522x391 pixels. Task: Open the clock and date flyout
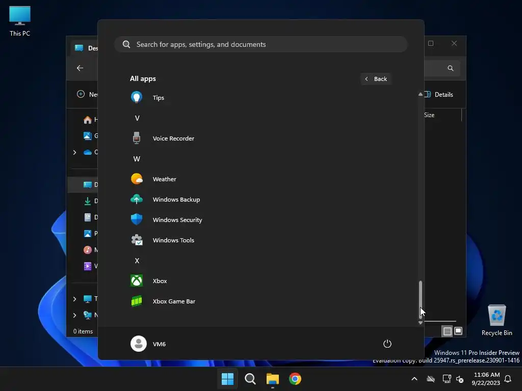[x=486, y=379]
